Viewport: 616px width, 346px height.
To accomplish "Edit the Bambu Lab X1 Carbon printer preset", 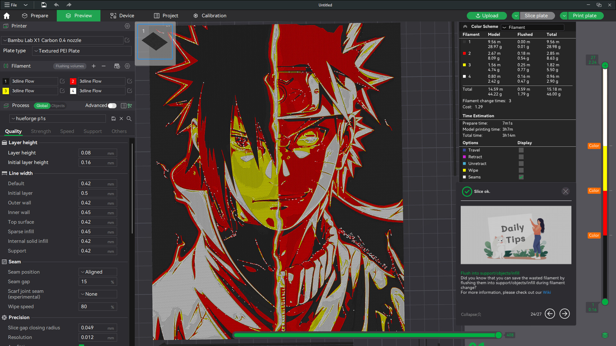I will pyautogui.click(x=127, y=40).
